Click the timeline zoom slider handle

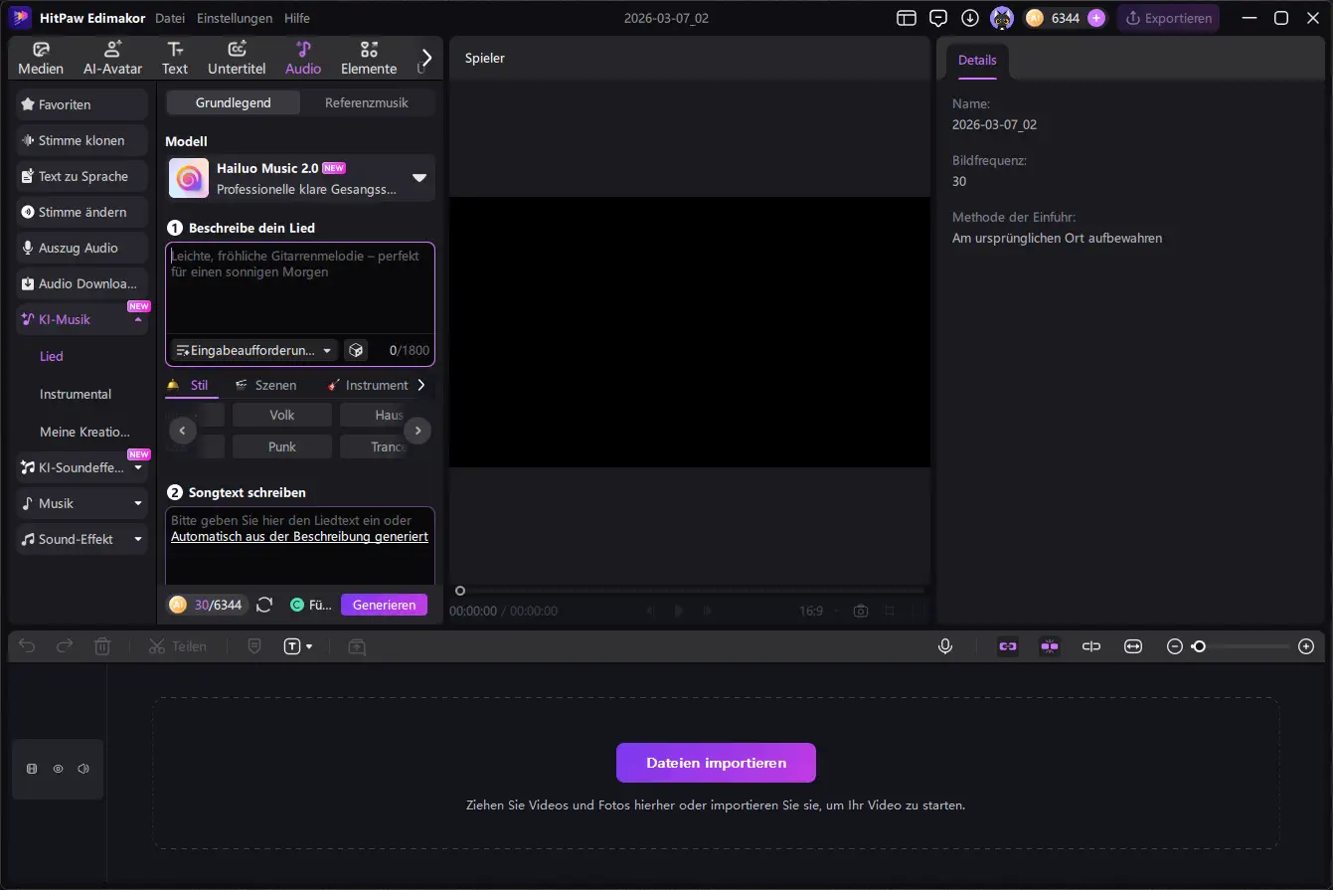[1200, 646]
